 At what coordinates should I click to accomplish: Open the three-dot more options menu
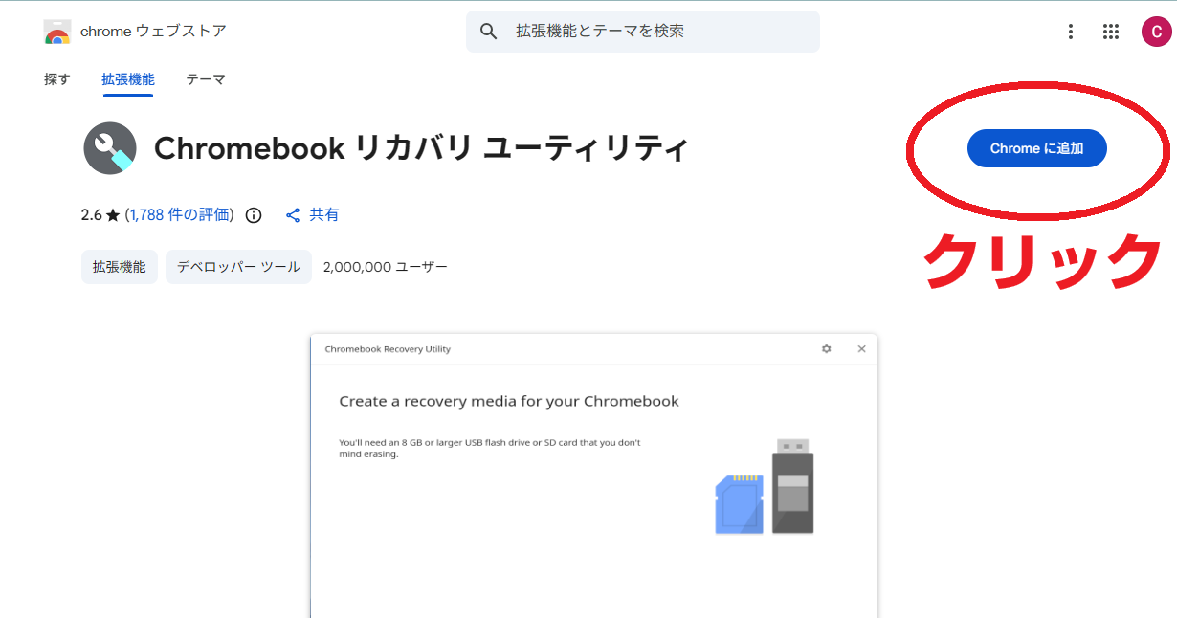pos(1071,32)
